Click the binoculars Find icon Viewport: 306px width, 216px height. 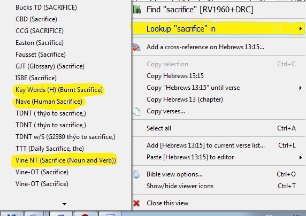click(137, 10)
